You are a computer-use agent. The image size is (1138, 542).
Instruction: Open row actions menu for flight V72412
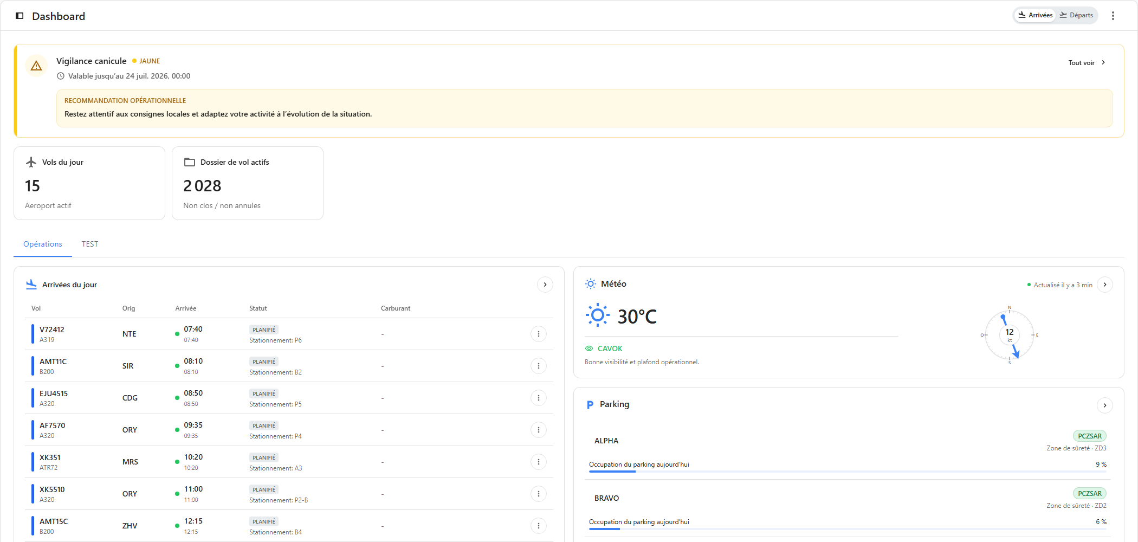click(538, 334)
